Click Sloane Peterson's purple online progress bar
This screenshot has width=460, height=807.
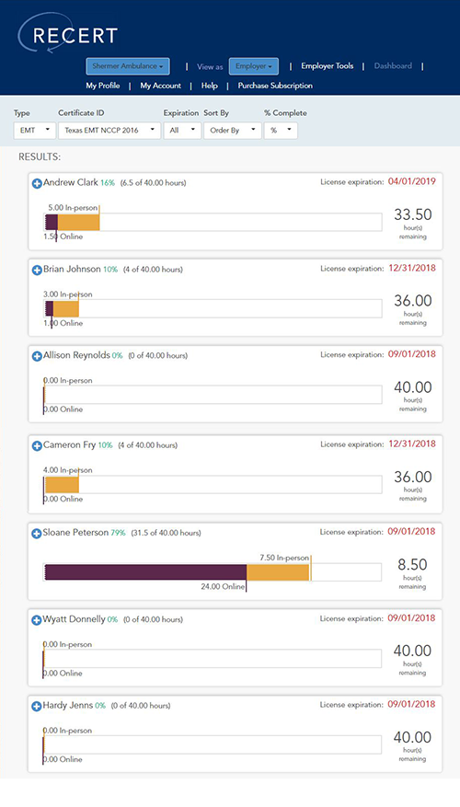coord(145,572)
